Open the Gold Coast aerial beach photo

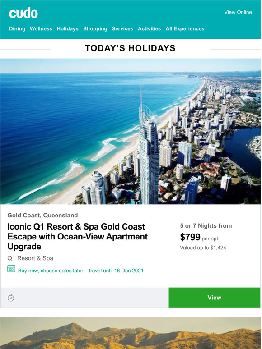click(x=131, y=131)
